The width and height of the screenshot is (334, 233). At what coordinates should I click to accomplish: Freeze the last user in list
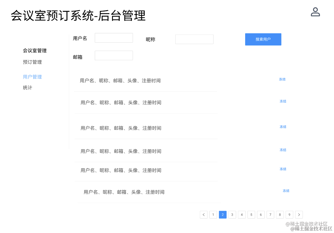pyautogui.click(x=286, y=191)
